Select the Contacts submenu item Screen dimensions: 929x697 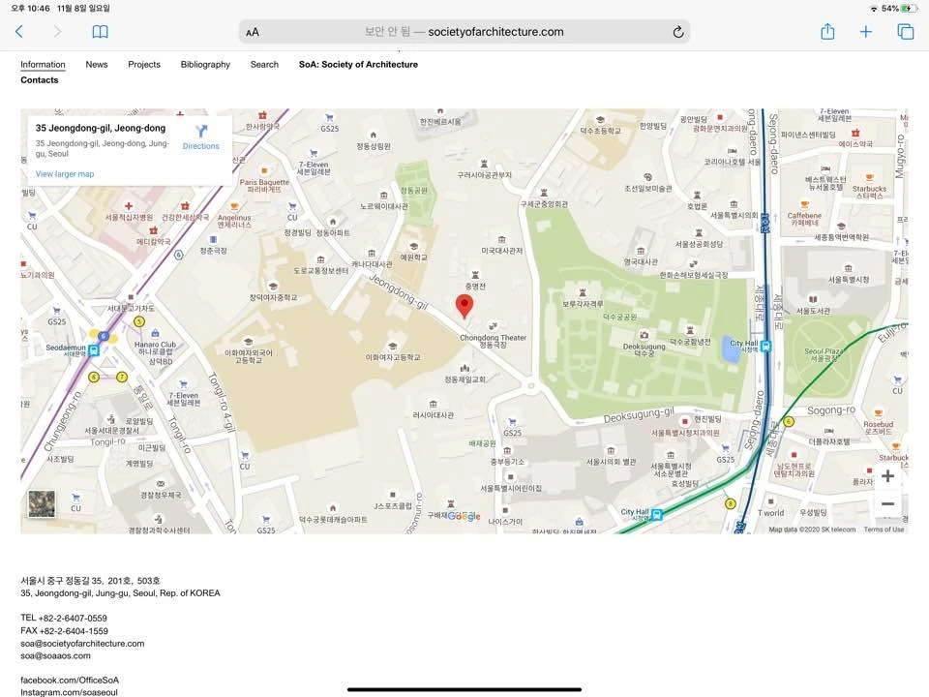(x=40, y=80)
